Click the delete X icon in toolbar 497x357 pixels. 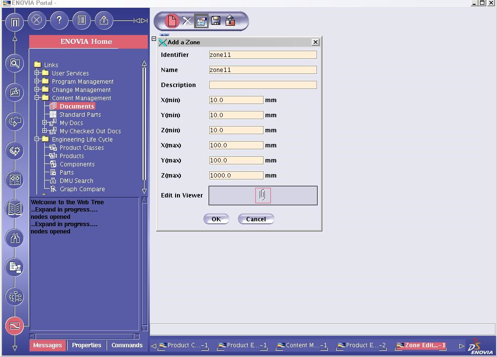tap(187, 21)
